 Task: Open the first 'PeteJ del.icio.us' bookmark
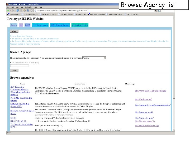(14, 14)
